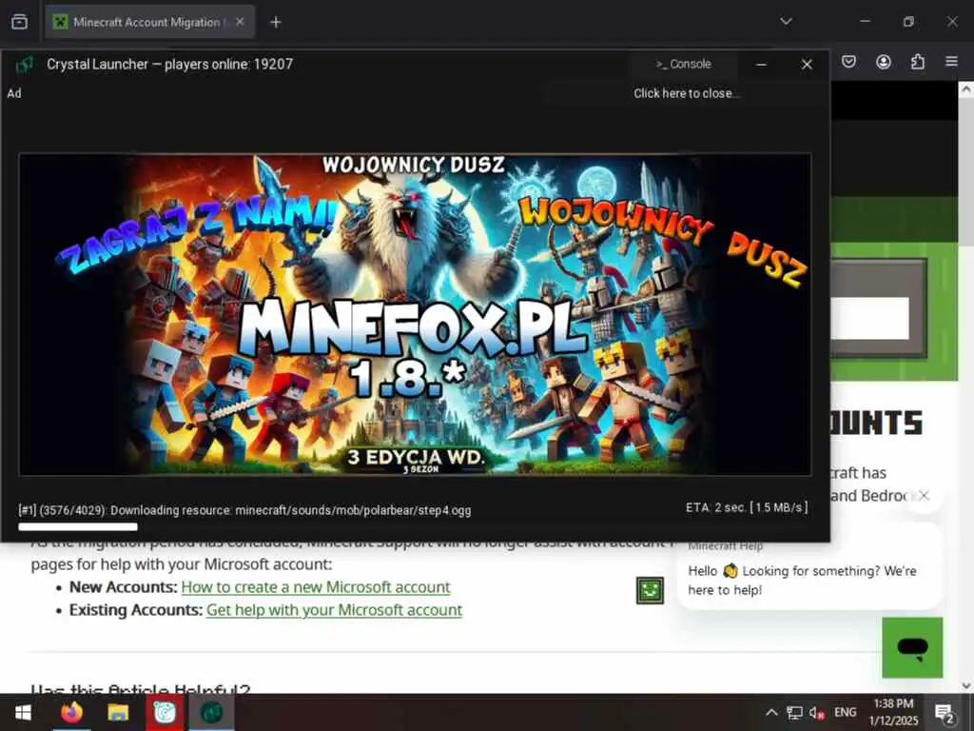This screenshot has height=731, width=974.
Task: Select the Minecraft Account Migration tab
Action: pyautogui.click(x=149, y=22)
